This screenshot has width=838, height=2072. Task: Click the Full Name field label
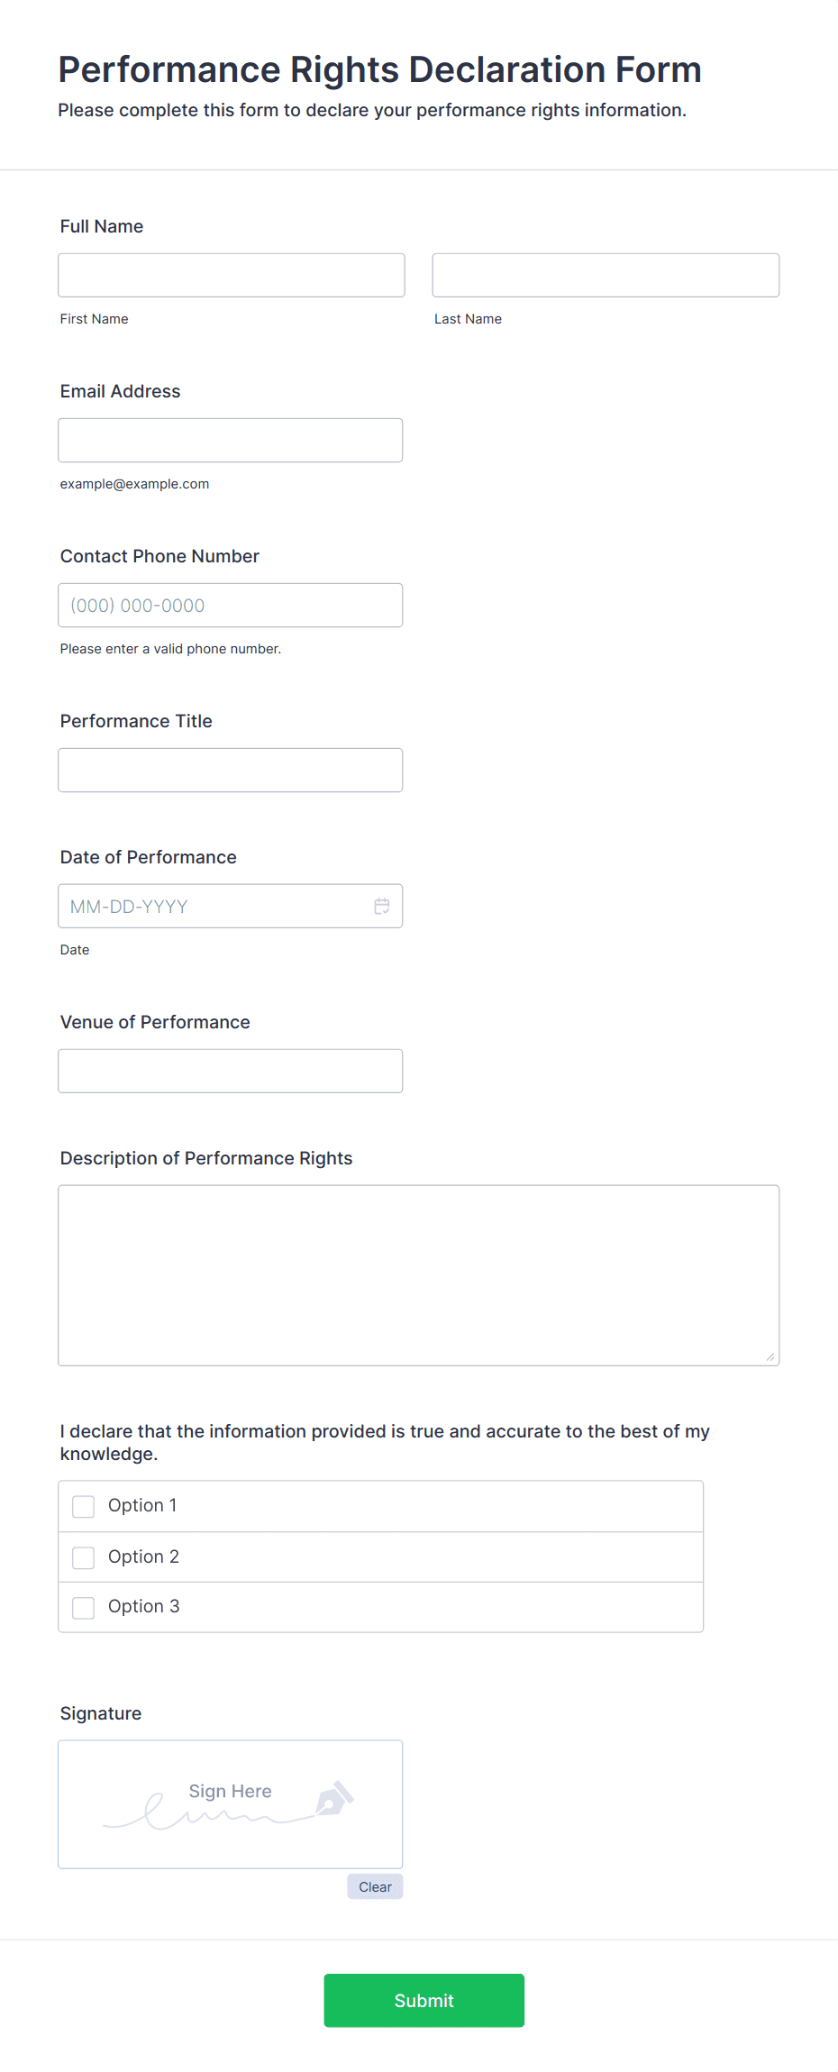point(102,226)
